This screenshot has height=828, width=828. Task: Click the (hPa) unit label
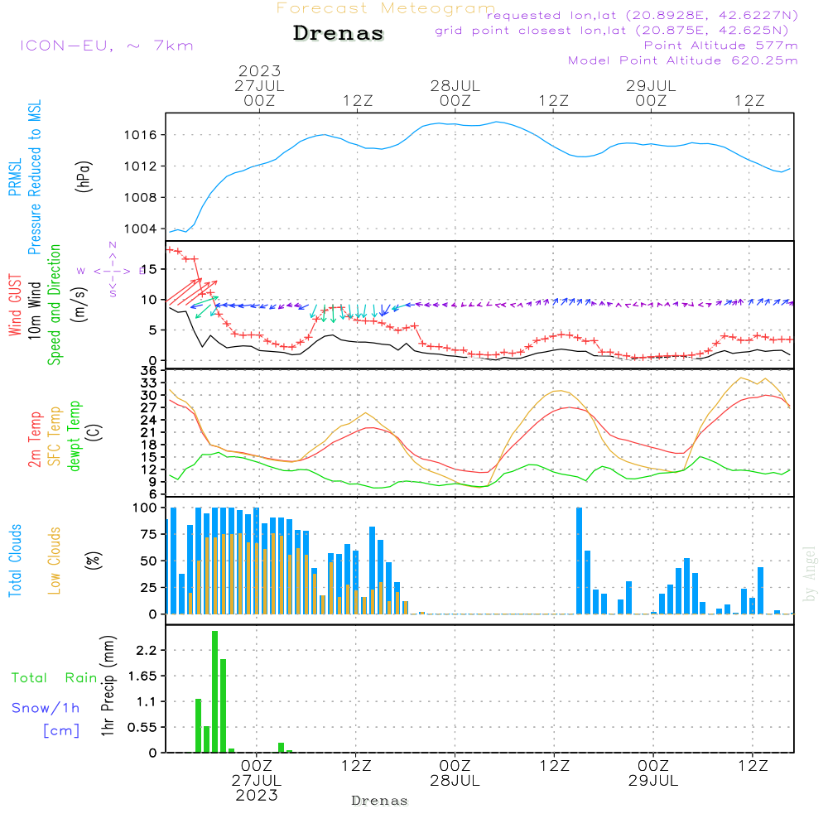pos(84,176)
